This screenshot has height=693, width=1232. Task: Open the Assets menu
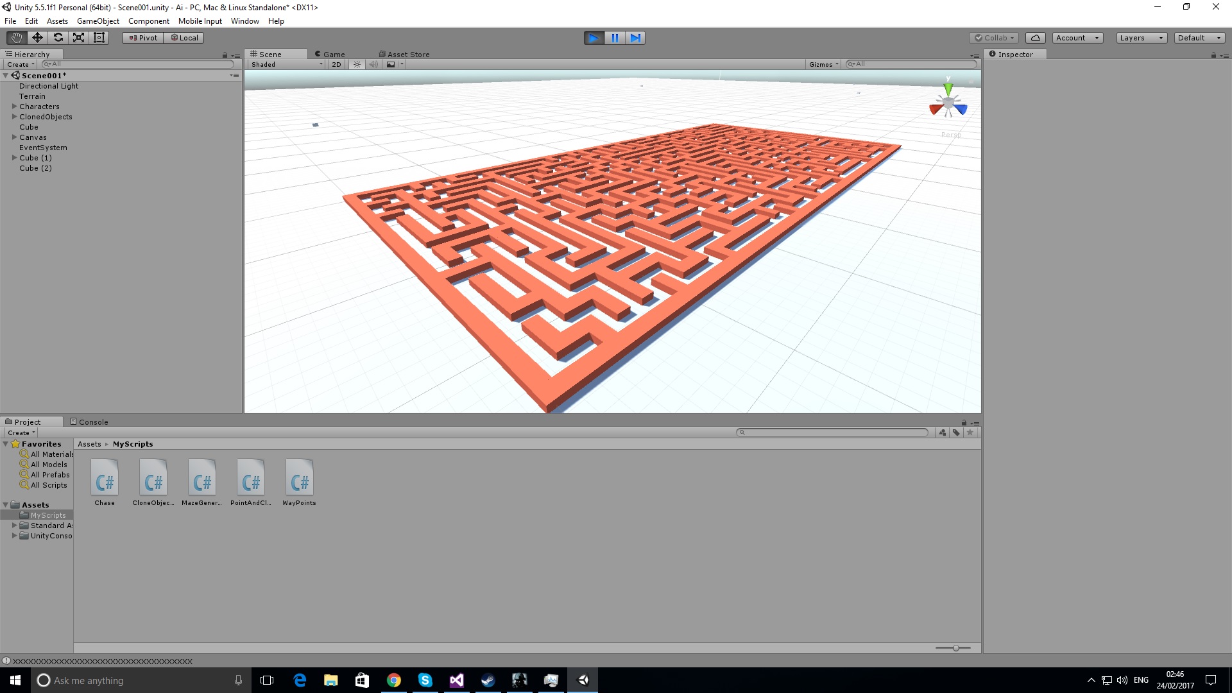click(x=57, y=21)
